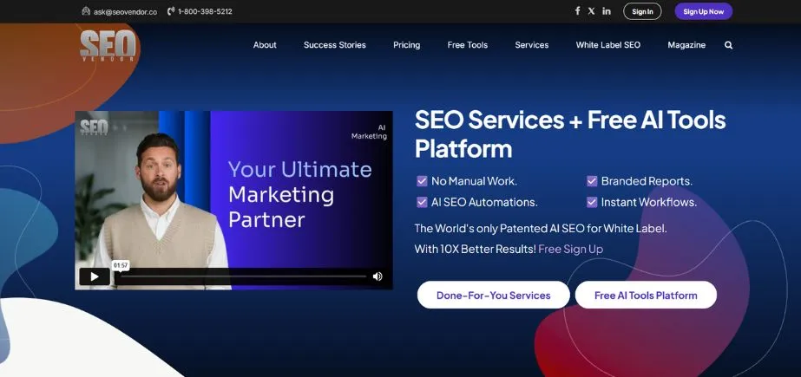This screenshot has height=377, width=801.
Task: Click the Done-For-You Services button
Action: (494, 295)
